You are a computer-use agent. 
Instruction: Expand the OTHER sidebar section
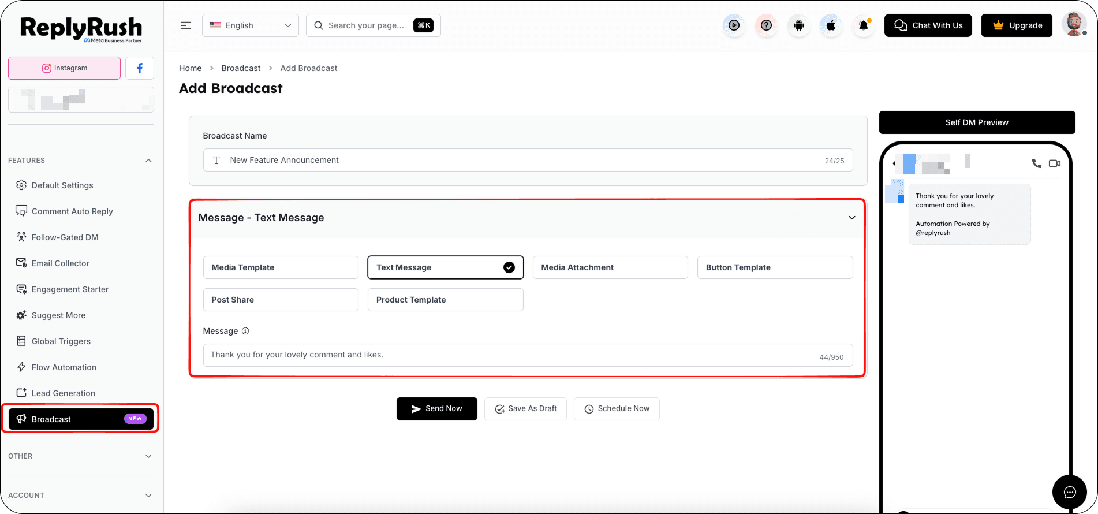tap(81, 456)
